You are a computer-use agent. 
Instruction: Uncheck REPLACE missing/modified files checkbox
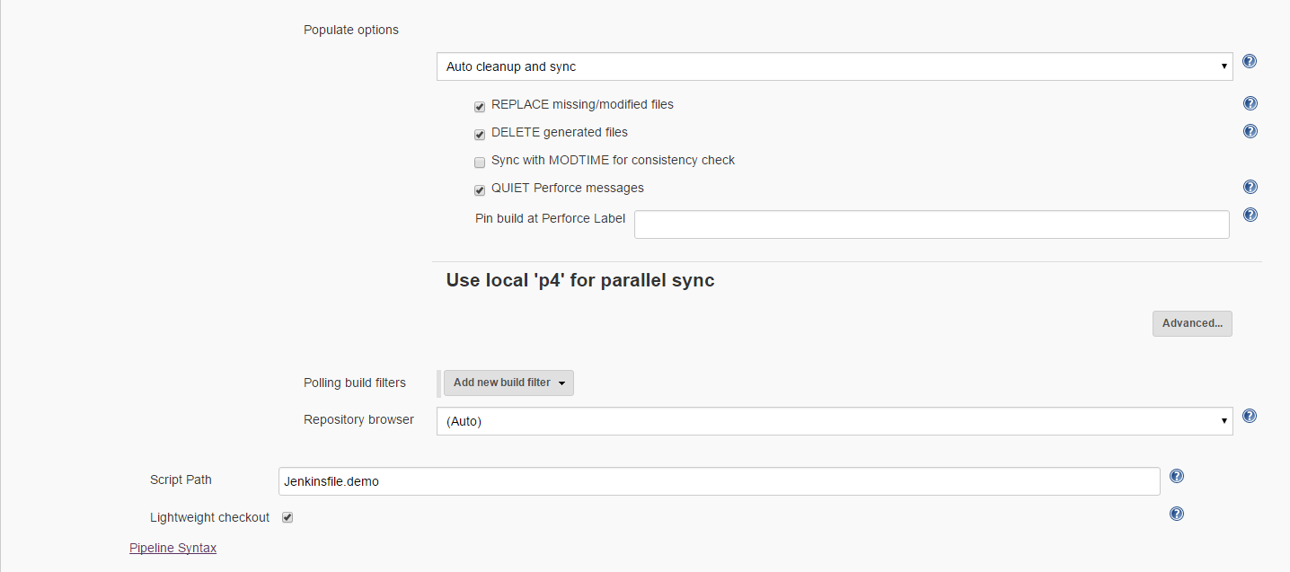point(480,107)
